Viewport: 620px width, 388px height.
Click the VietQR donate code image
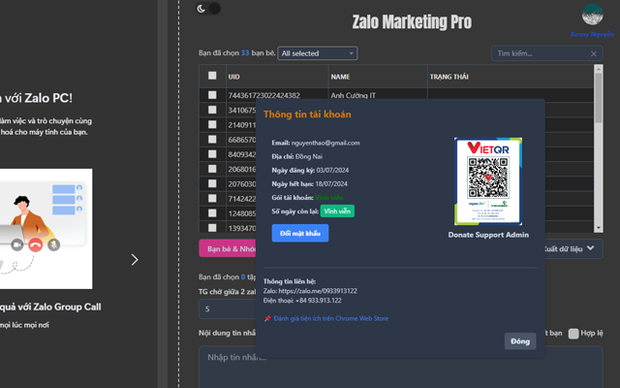488,181
